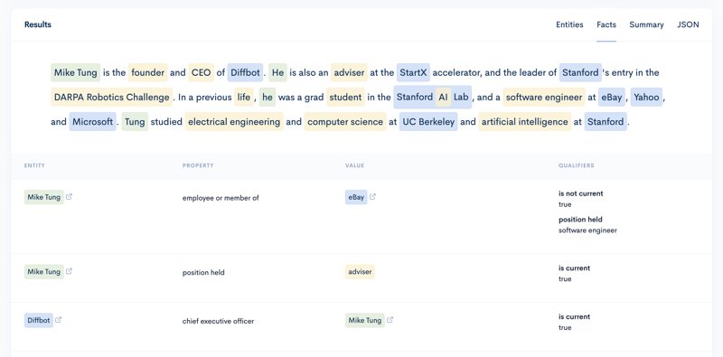Click the electrical engineering tag
The width and height of the screenshot is (723, 357).
234,122
